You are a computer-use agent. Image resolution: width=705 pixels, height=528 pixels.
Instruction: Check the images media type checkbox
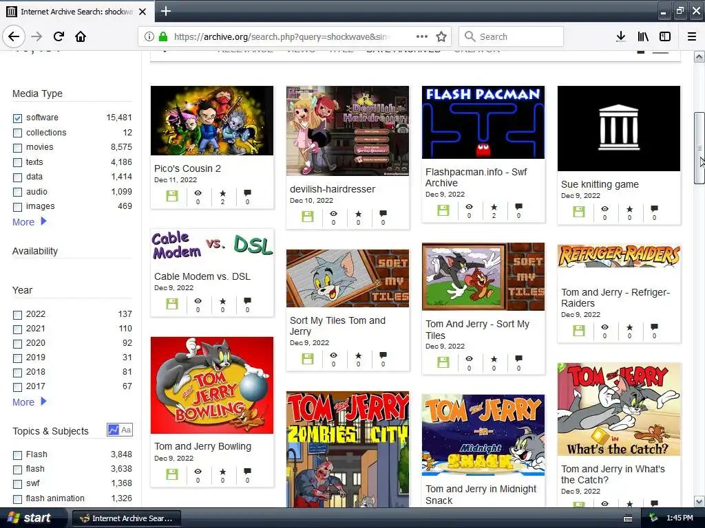tap(17, 207)
